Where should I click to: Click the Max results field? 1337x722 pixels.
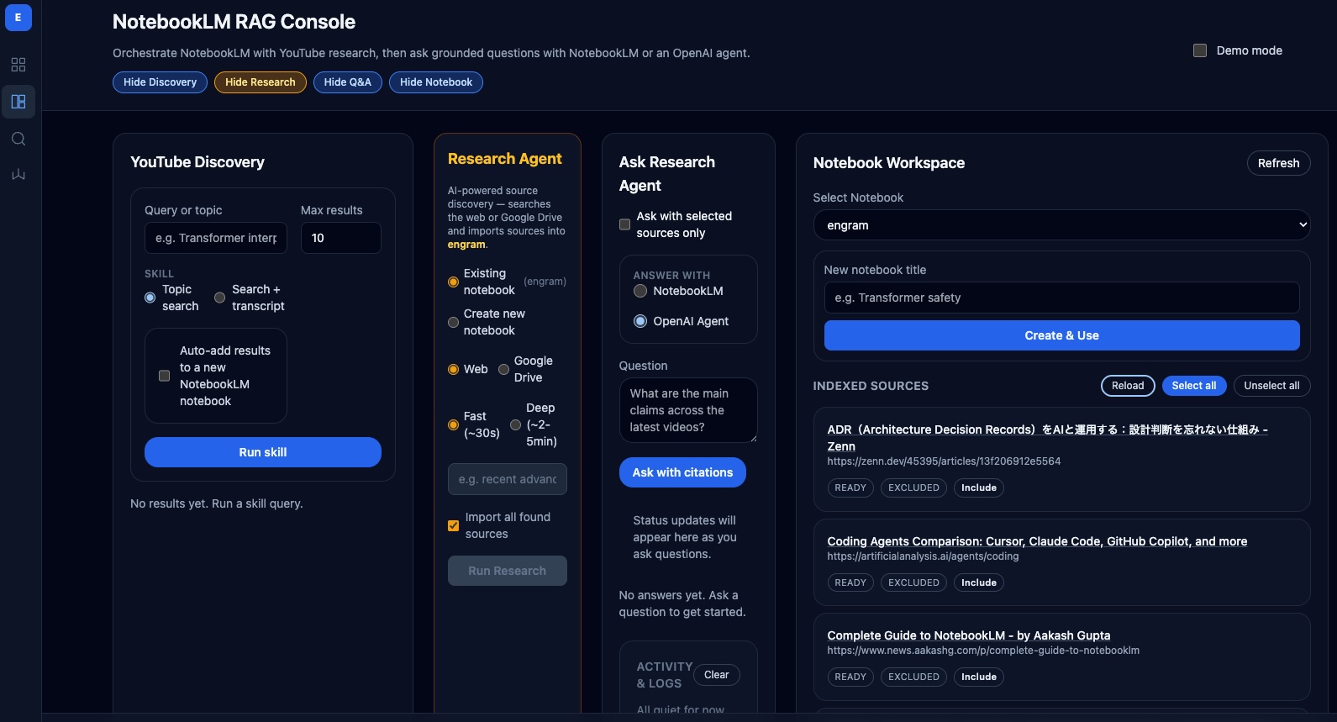point(341,238)
